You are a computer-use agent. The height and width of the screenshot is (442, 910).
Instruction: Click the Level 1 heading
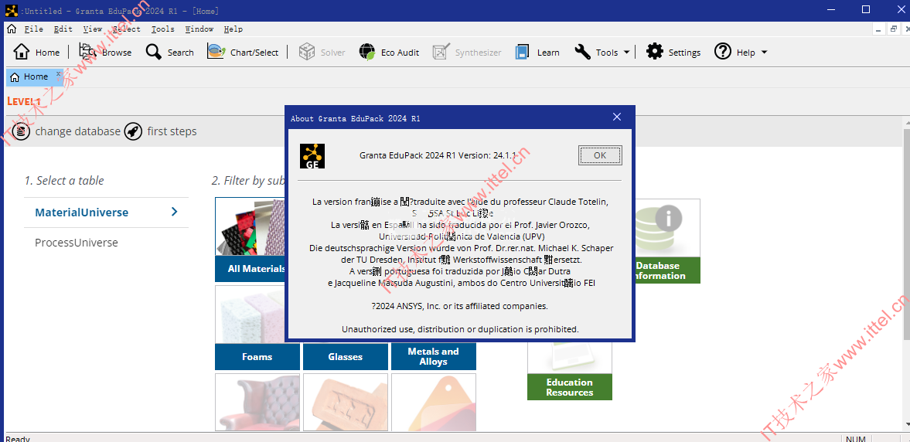(24, 101)
